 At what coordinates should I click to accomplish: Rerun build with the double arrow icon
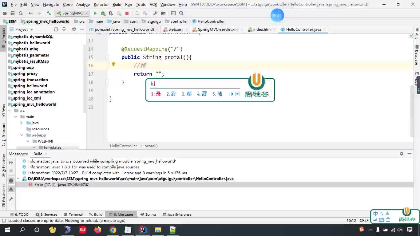11,162
